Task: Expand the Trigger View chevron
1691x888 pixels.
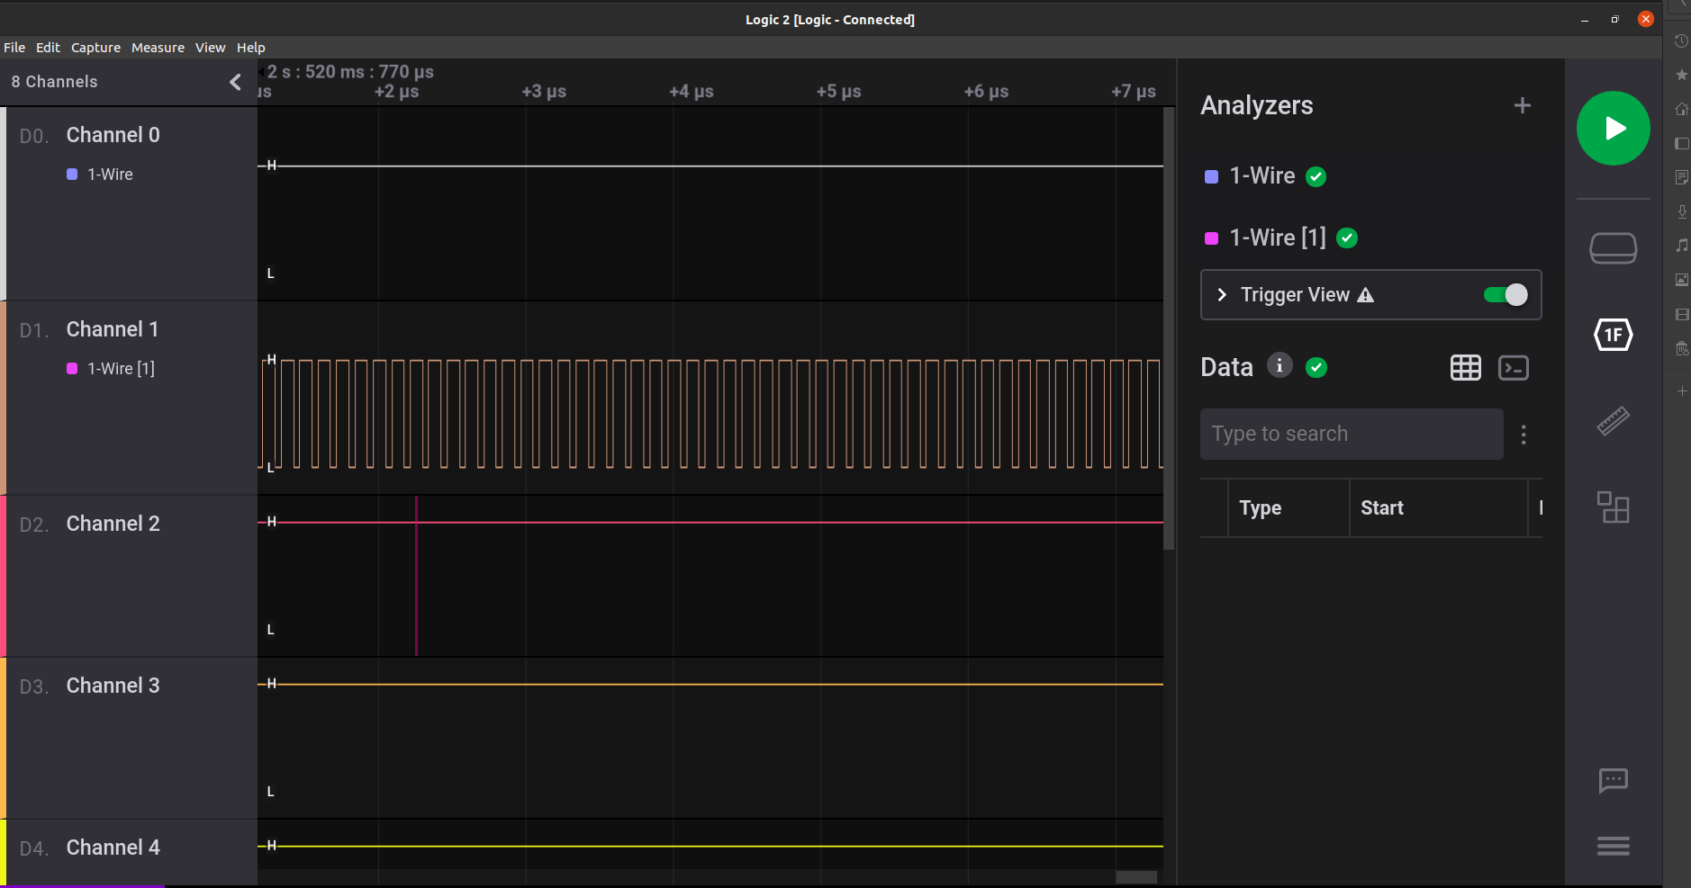Action: click(1222, 295)
